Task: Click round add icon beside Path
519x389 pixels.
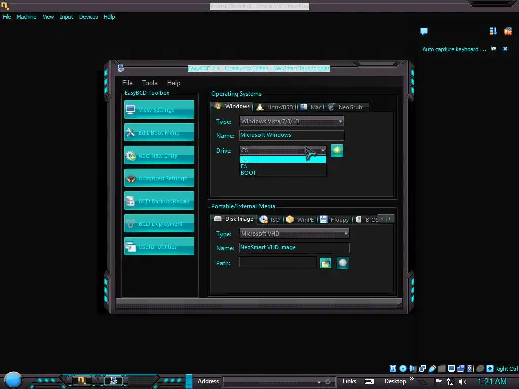Action: pyautogui.click(x=342, y=263)
